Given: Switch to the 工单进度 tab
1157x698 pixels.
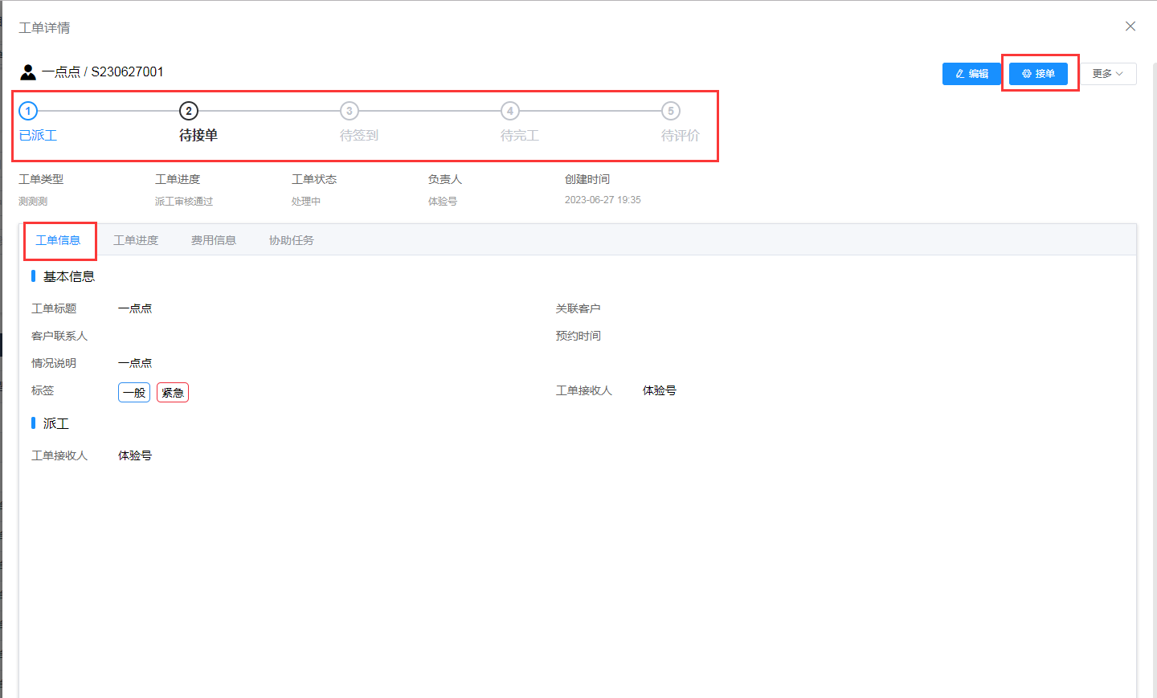Looking at the screenshot, I should click(x=136, y=240).
